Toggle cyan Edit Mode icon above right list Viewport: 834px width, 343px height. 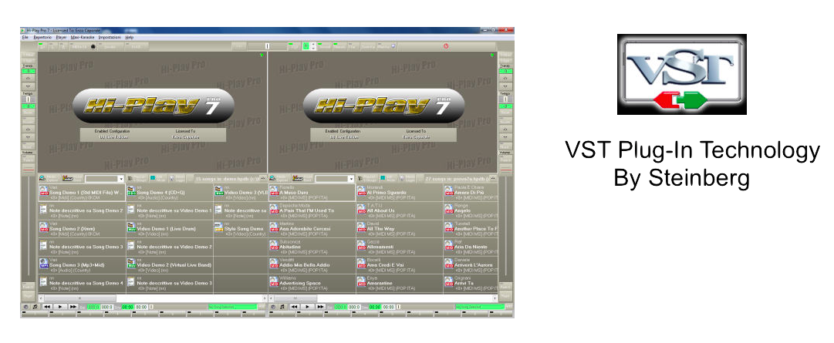coord(383,179)
